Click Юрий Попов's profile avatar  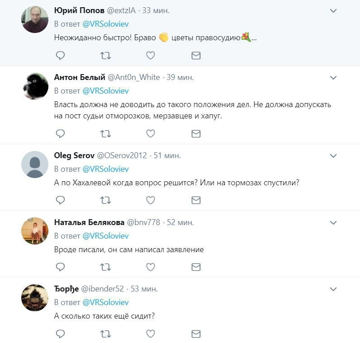click(x=35, y=19)
